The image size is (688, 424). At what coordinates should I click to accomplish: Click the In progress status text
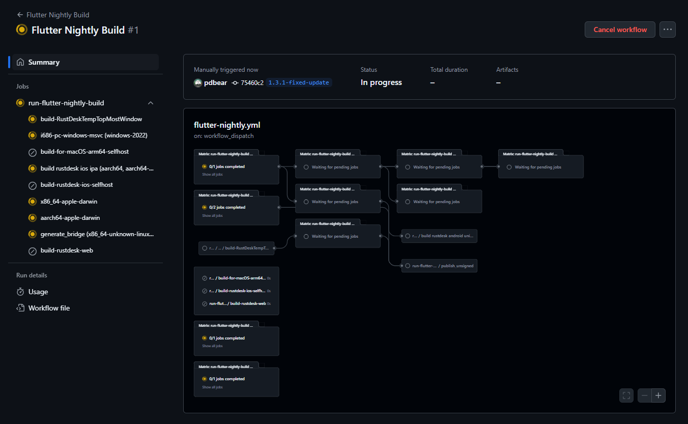[x=381, y=82]
